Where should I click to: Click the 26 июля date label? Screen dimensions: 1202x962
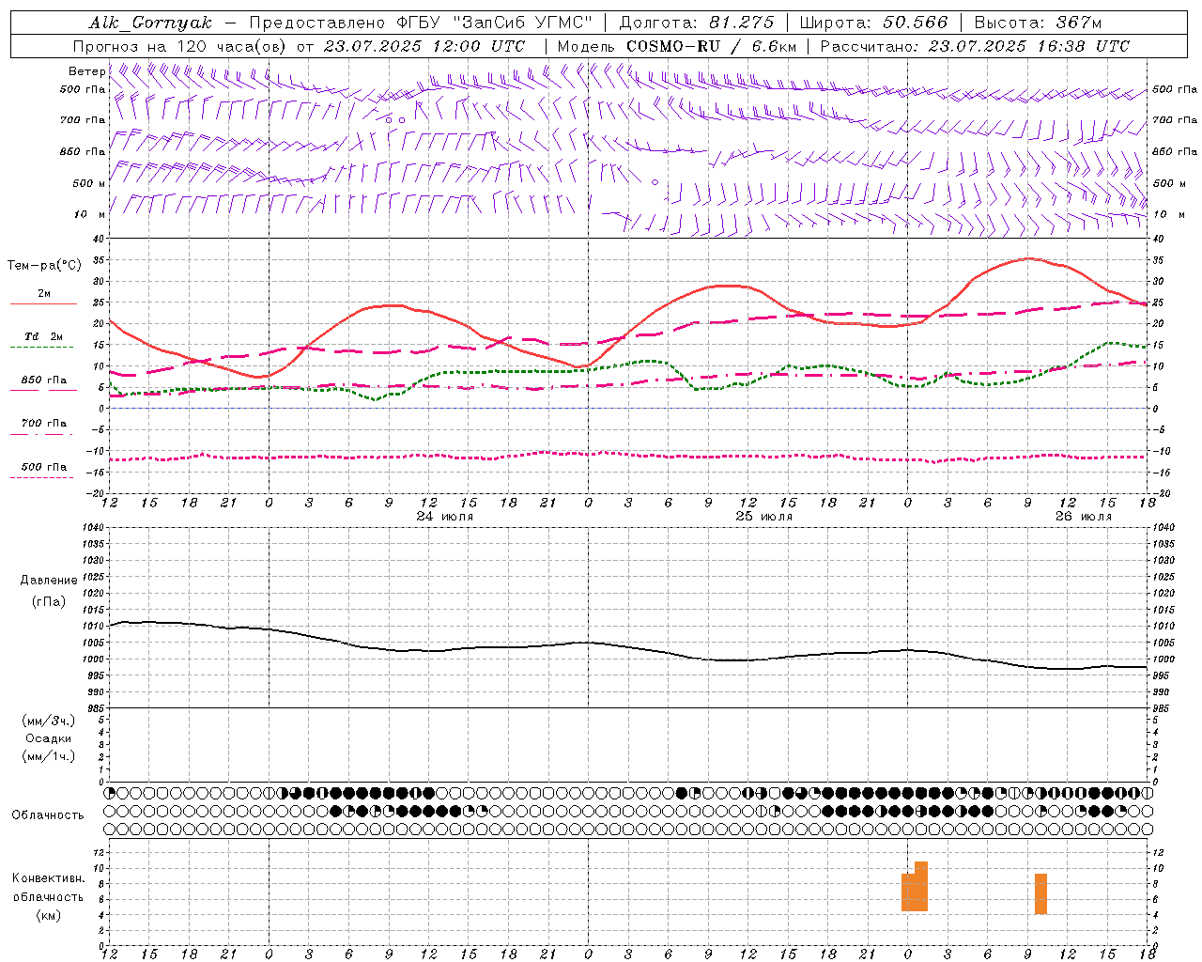[x=1083, y=517]
